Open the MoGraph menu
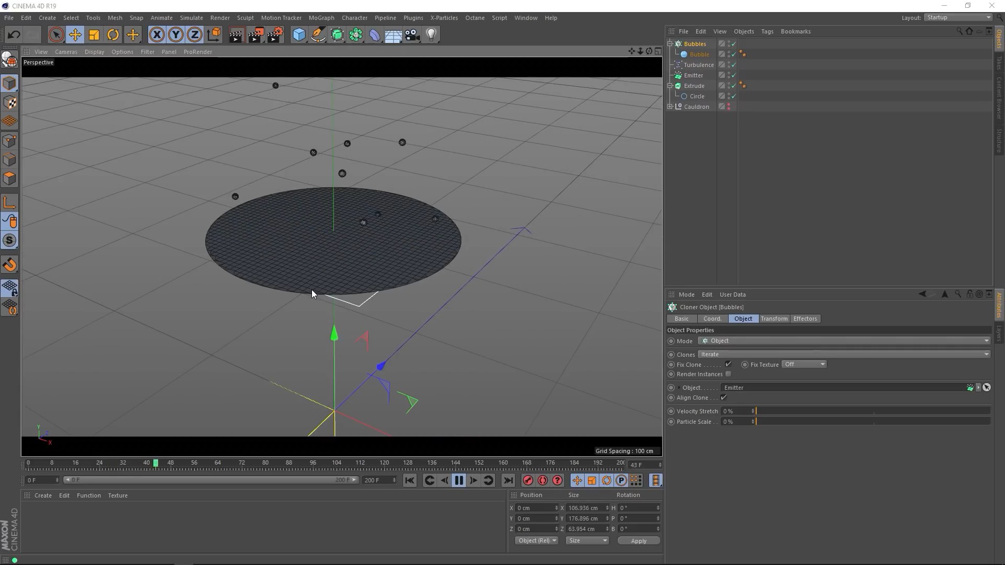 pyautogui.click(x=321, y=18)
